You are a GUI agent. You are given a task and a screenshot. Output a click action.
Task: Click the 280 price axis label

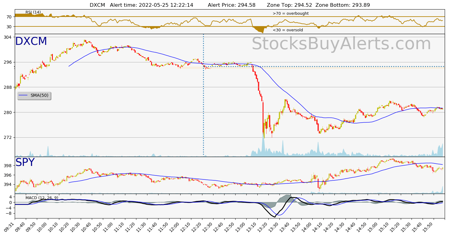click(8, 112)
